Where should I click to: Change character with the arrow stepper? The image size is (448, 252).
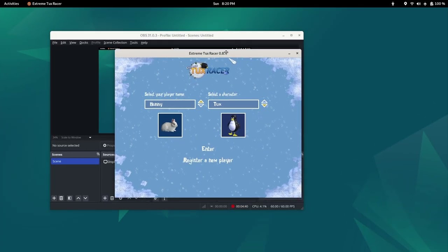pyautogui.click(x=264, y=104)
